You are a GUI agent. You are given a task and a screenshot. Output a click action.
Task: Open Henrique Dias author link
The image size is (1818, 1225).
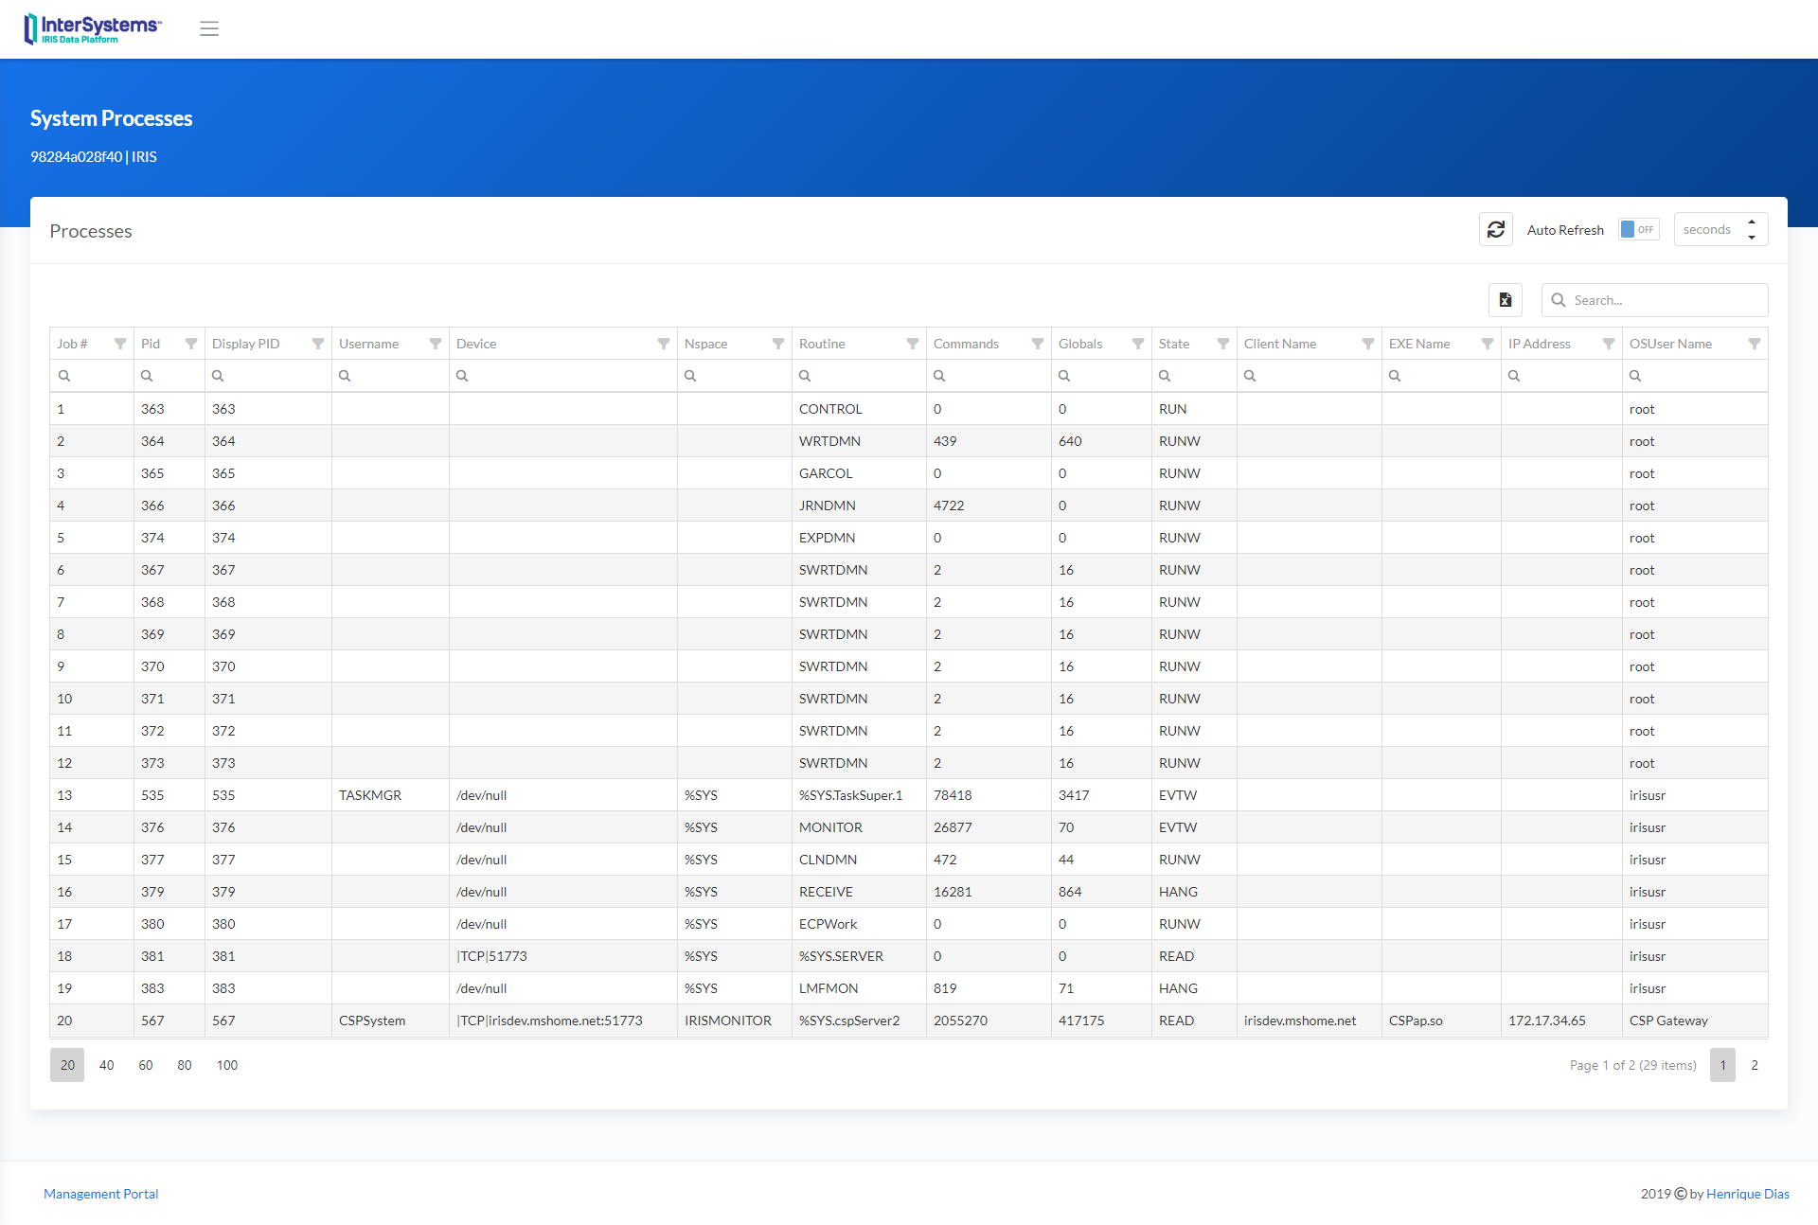(x=1747, y=1194)
